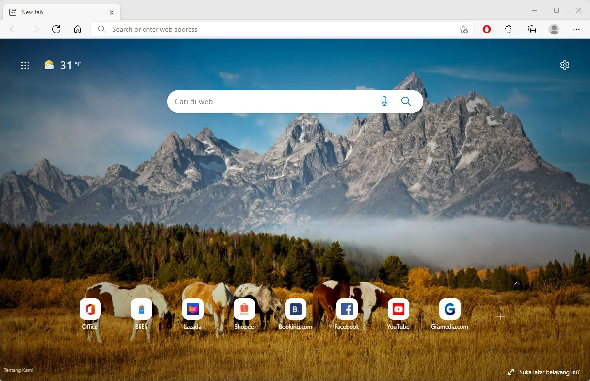Viewport: 590px width, 381px height.
Task: Open the Office shortcut
Action: [90, 309]
